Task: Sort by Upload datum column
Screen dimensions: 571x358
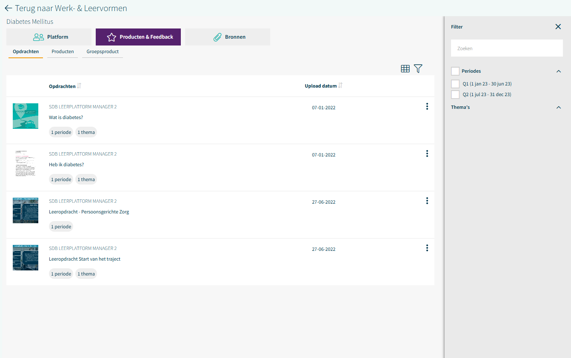Action: [x=340, y=86]
